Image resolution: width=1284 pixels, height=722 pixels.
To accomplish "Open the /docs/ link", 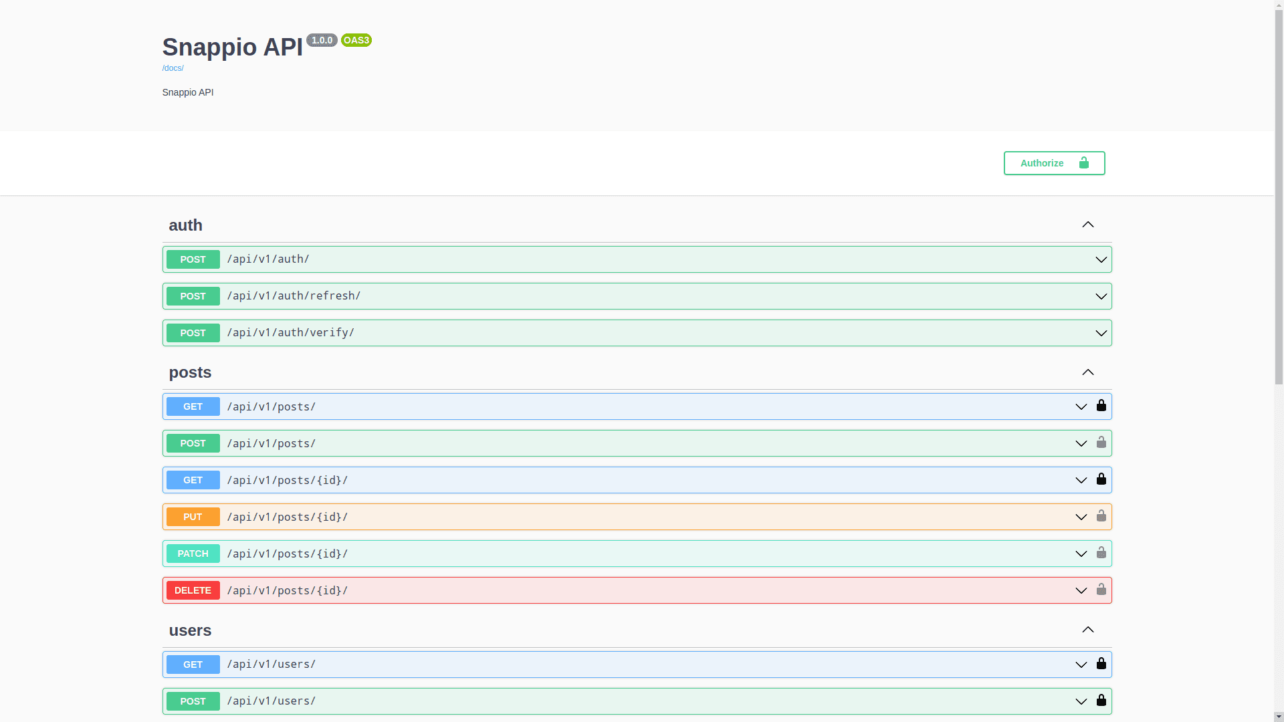I will [173, 68].
